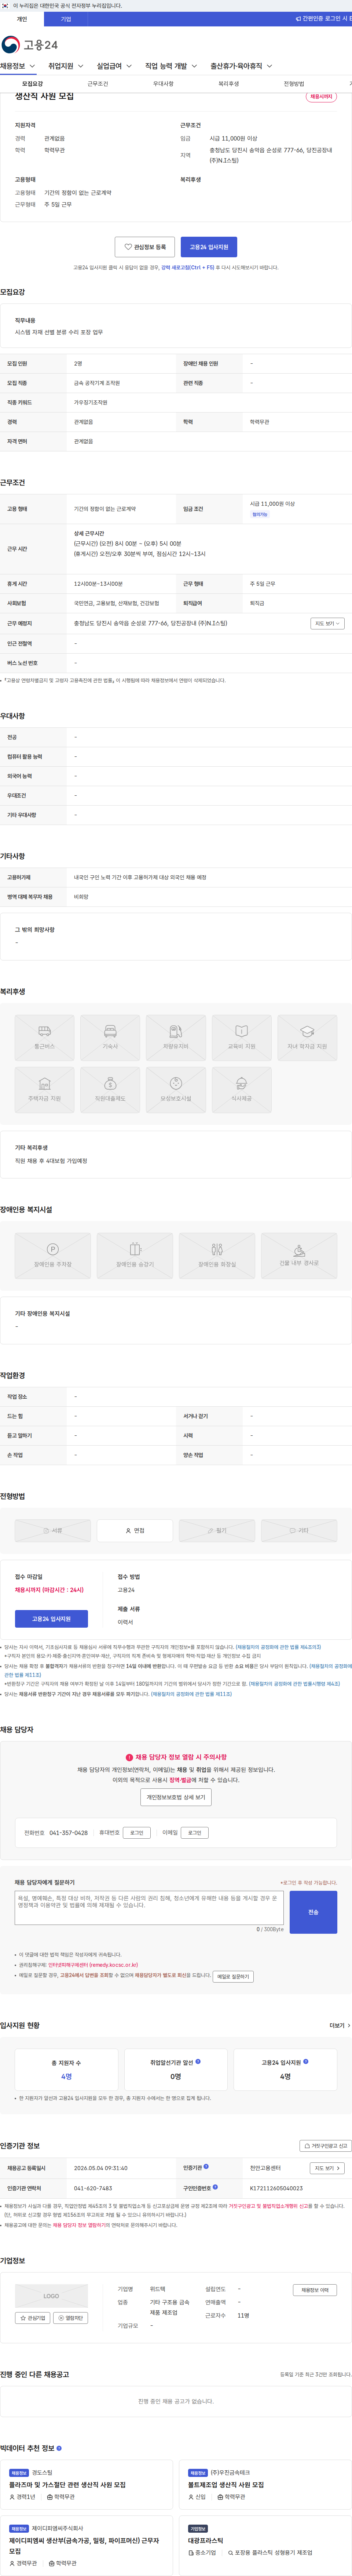Open 더보기 beside 입사지원 현황
The image size is (352, 2576).
pos(340,2025)
